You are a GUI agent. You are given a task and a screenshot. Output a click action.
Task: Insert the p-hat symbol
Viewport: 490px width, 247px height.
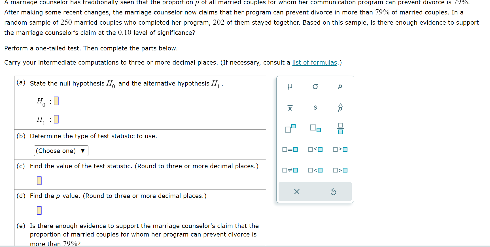click(340, 107)
